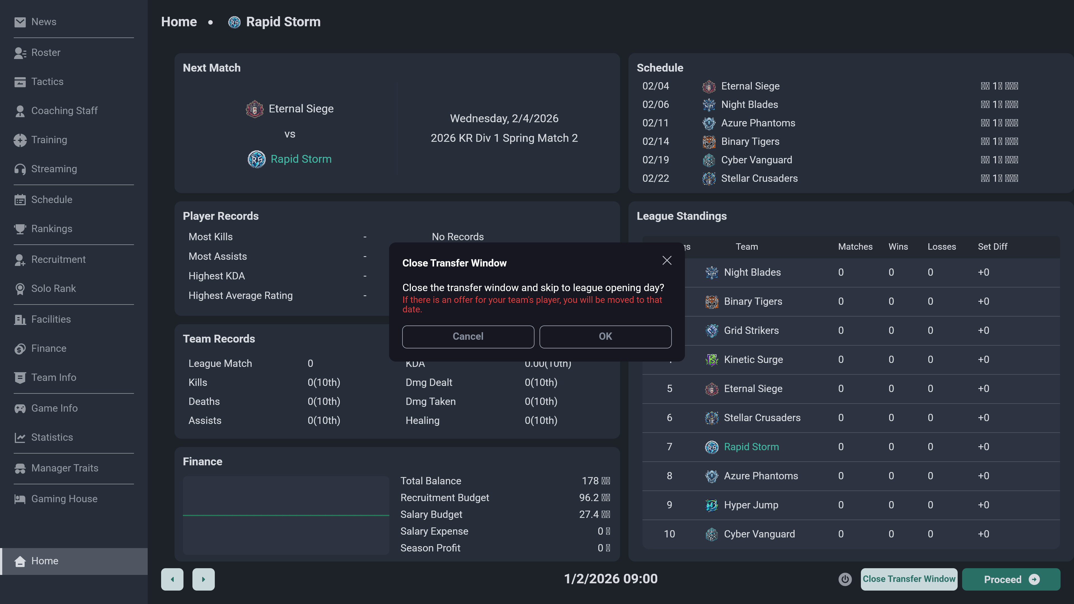This screenshot has width=1074, height=604.
Task: Select Rapid Storm row in League Standings
Action: point(751,447)
